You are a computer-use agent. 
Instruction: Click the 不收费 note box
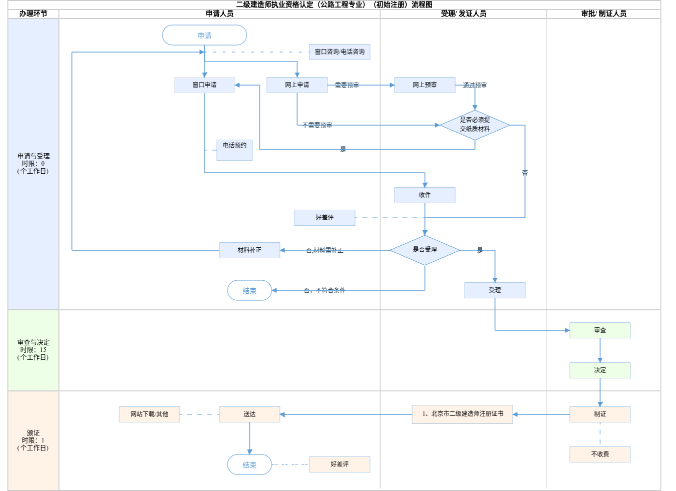(600, 454)
